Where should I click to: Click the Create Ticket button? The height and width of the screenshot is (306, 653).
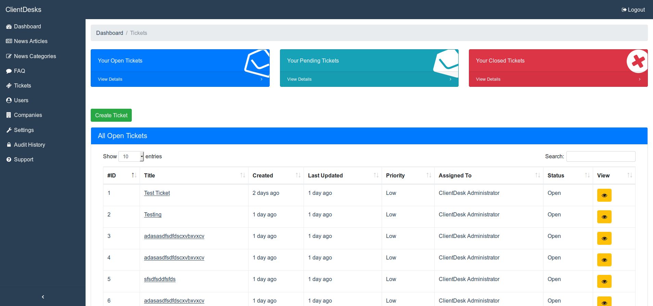click(x=111, y=115)
